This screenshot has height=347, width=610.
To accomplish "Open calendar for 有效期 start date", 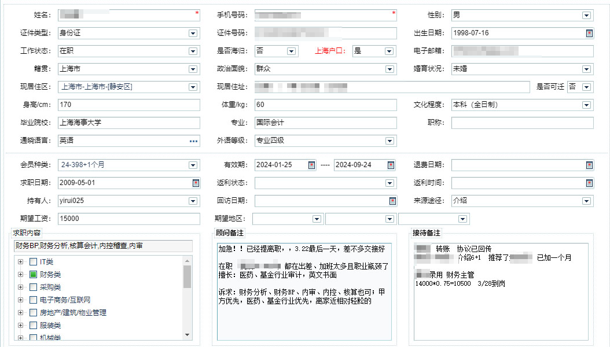I will [311, 165].
